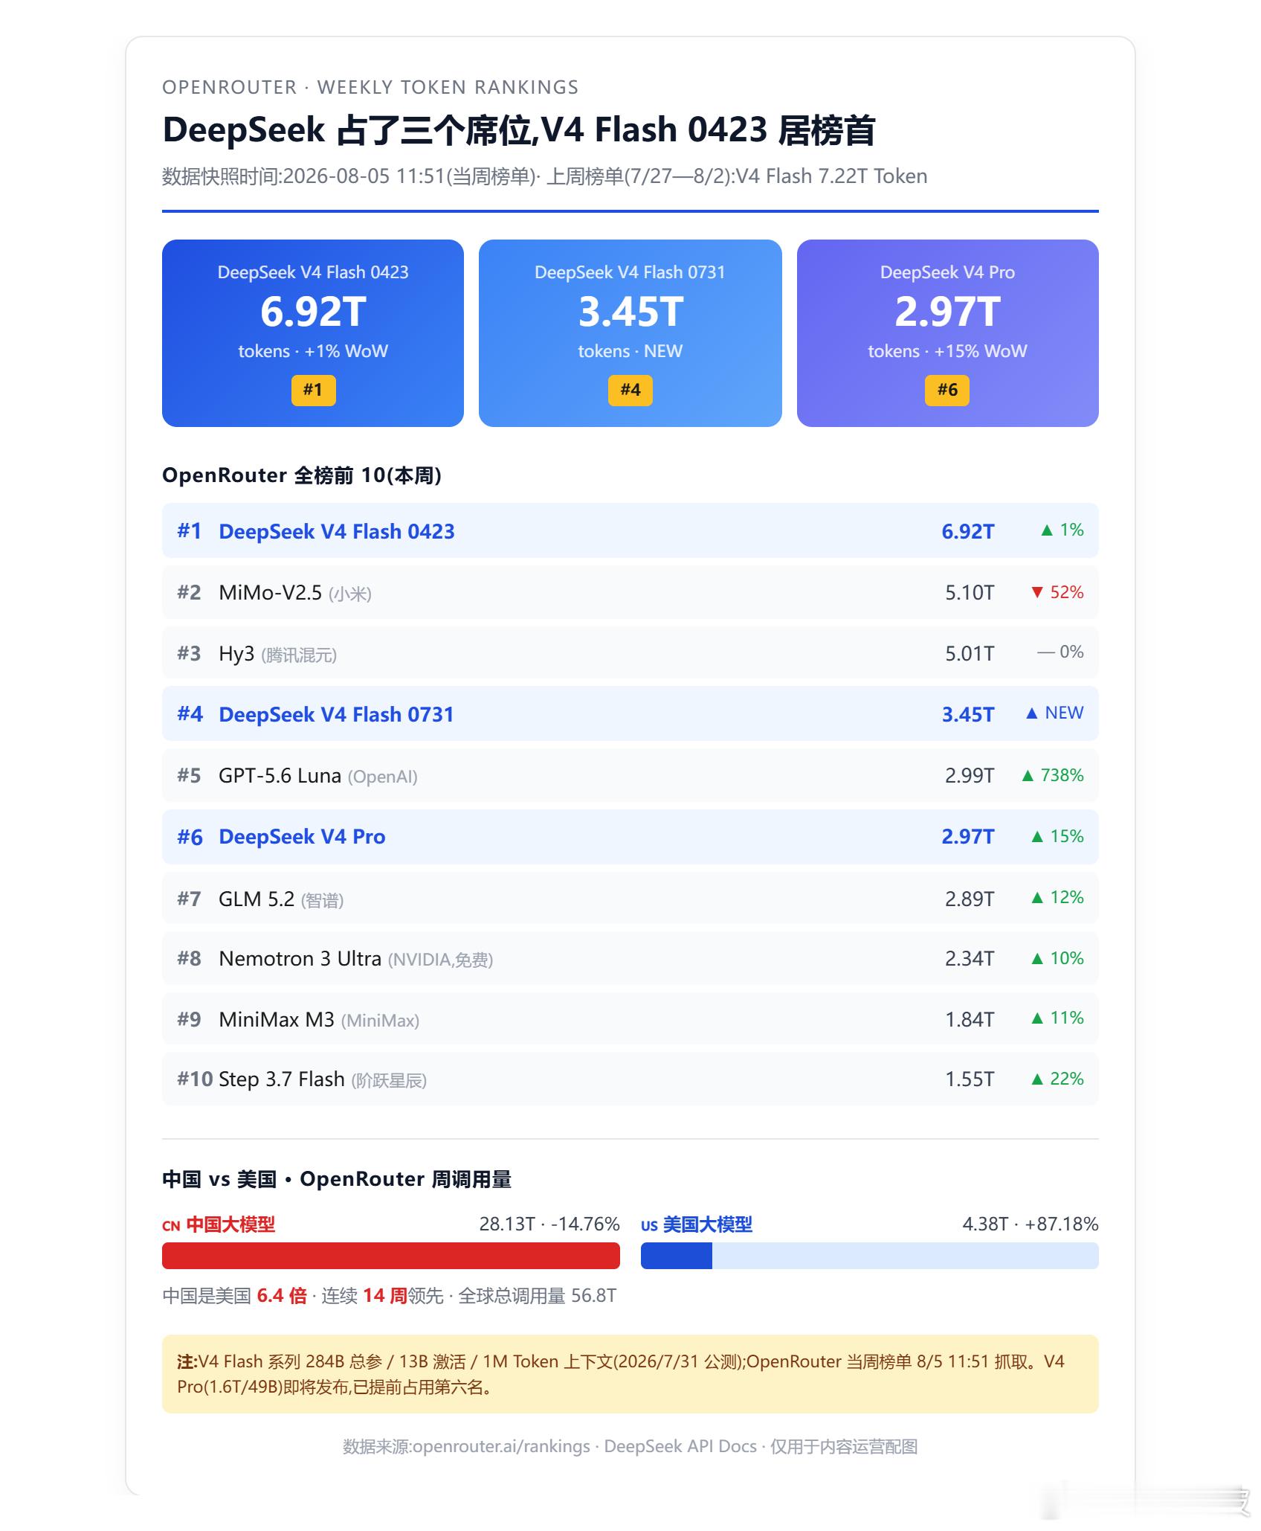
Task: Click the 1.84T token value
Action: [x=970, y=1019]
